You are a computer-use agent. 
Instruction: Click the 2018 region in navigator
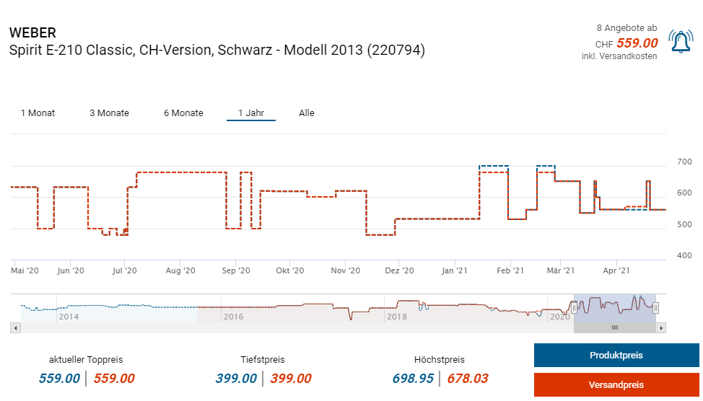tap(396, 316)
